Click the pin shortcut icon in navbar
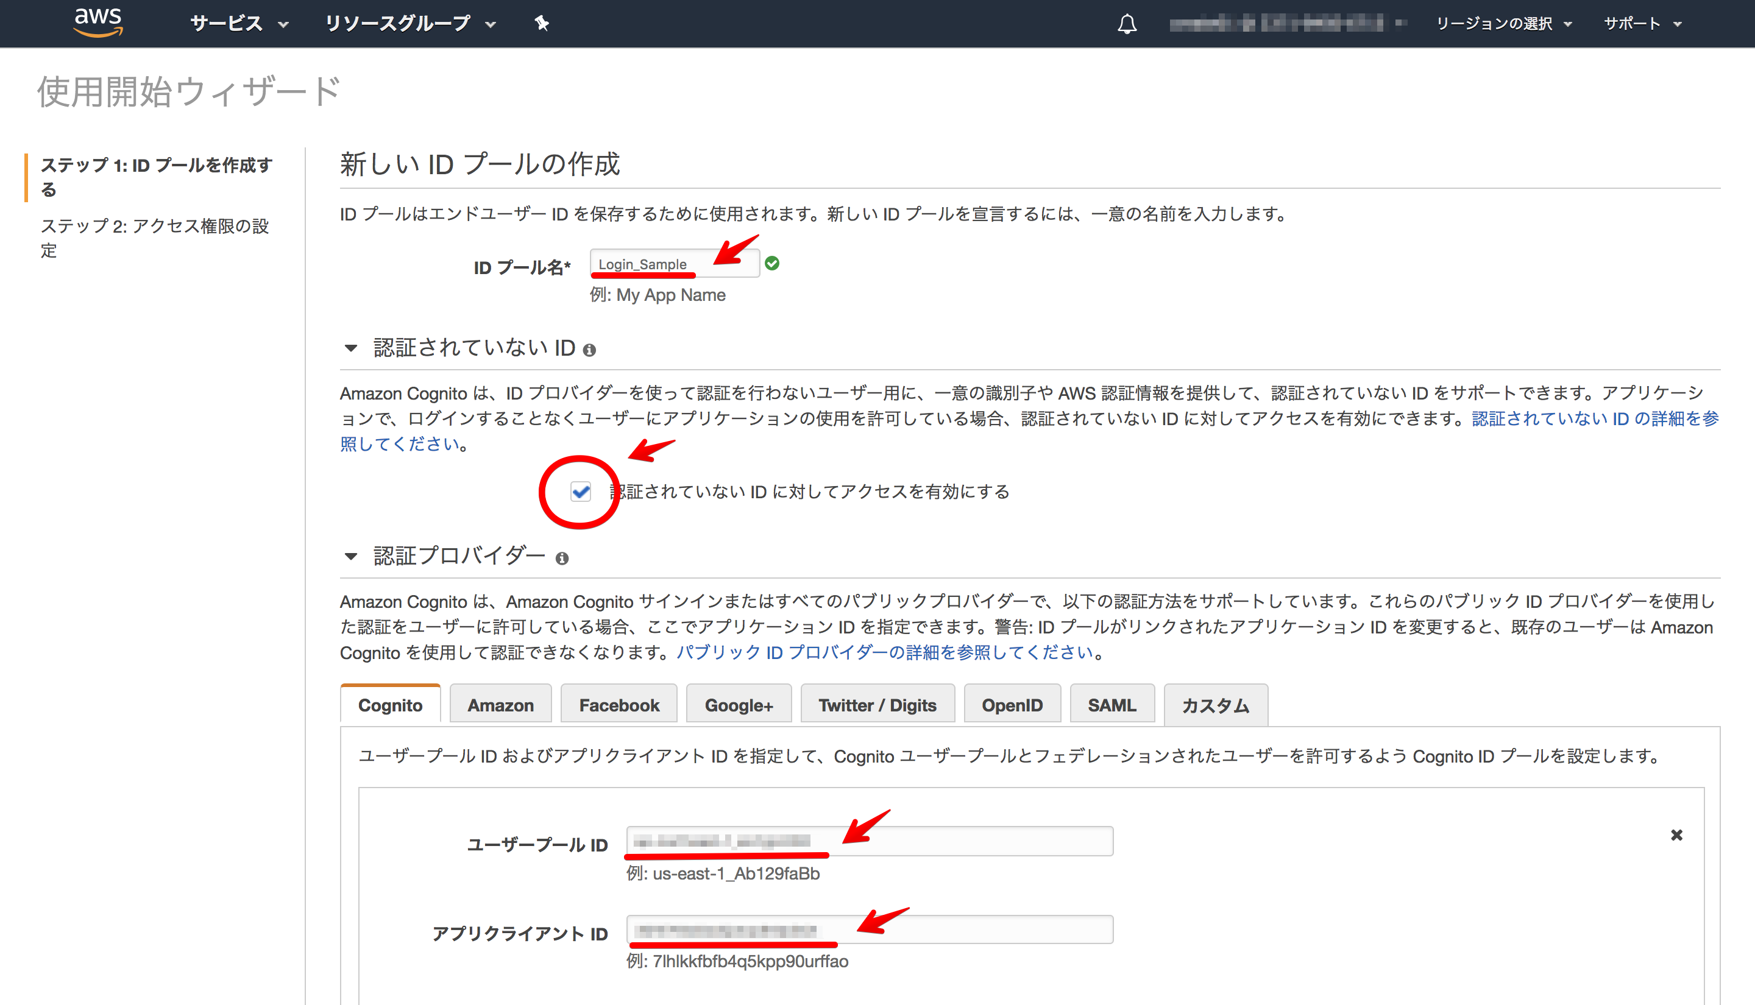 [x=542, y=24]
